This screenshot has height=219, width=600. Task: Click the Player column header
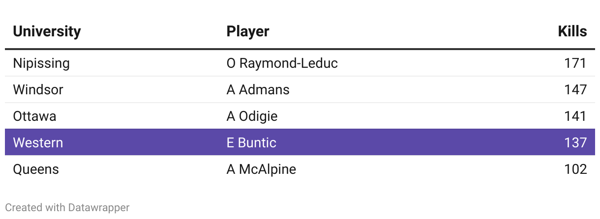[248, 31]
